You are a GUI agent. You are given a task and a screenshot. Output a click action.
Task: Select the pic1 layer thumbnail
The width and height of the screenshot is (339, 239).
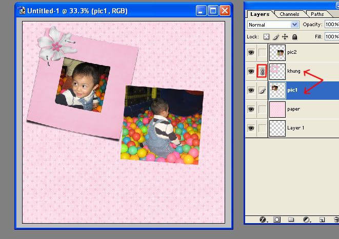277,91
